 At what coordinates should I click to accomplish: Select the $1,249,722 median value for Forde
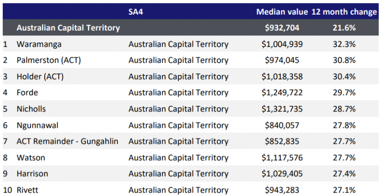point(282,93)
